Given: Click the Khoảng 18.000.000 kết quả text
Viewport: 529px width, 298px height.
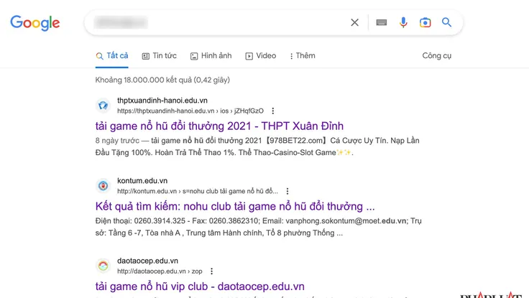Looking at the screenshot, I should pos(162,80).
